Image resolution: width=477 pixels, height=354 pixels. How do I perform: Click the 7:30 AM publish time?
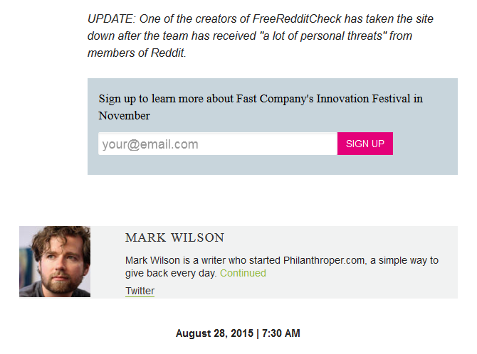coord(281,333)
